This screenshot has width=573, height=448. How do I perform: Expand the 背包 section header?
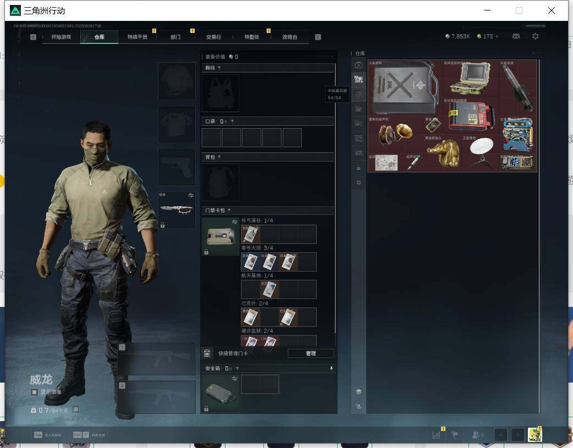(x=267, y=157)
